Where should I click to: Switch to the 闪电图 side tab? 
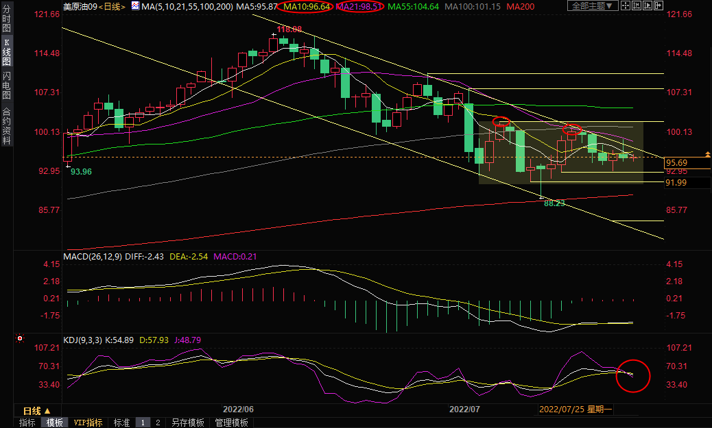pos(6,85)
